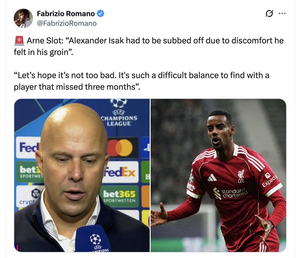
Task: Open the Alexander Isak match photo
Action: pyautogui.click(x=218, y=176)
